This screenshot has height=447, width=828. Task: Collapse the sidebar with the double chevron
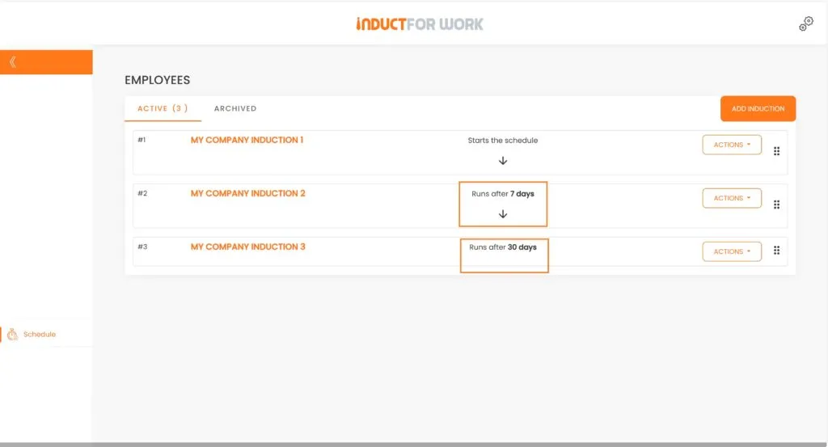coord(13,62)
